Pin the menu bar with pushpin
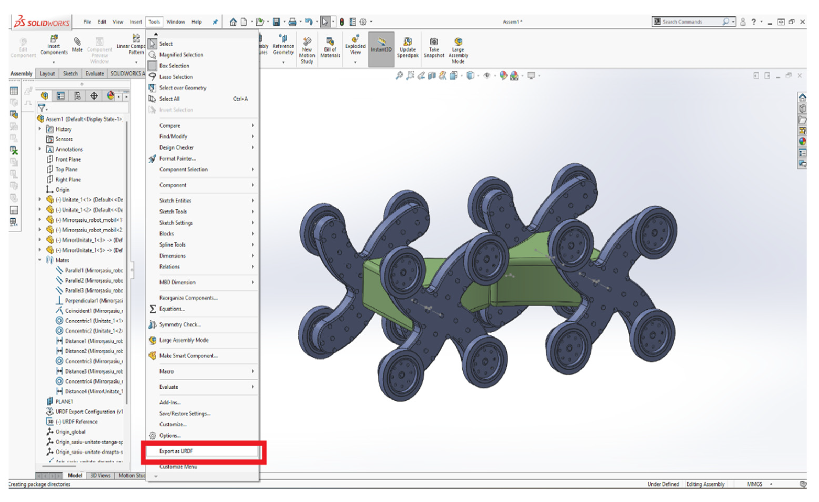 pyautogui.click(x=215, y=22)
